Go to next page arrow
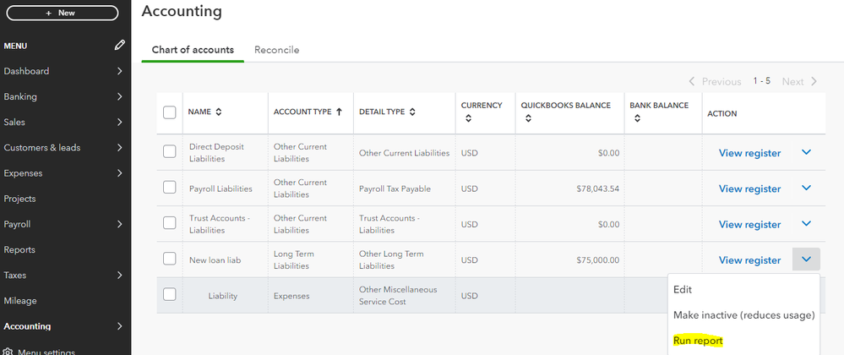The image size is (844, 355). (814, 82)
